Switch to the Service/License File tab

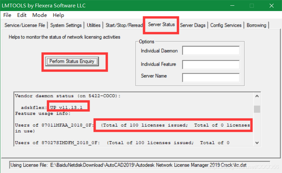tap(25, 25)
